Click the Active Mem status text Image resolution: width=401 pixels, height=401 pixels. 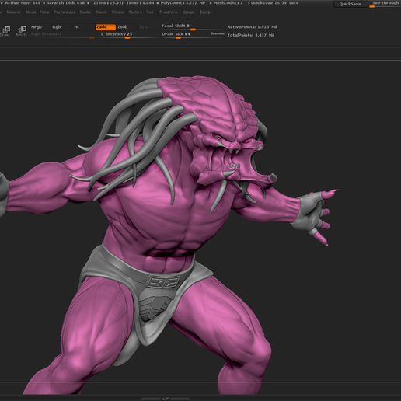coord(23,3)
